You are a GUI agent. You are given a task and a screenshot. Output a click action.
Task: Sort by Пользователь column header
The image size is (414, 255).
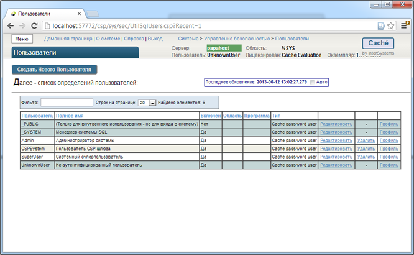click(x=37, y=116)
